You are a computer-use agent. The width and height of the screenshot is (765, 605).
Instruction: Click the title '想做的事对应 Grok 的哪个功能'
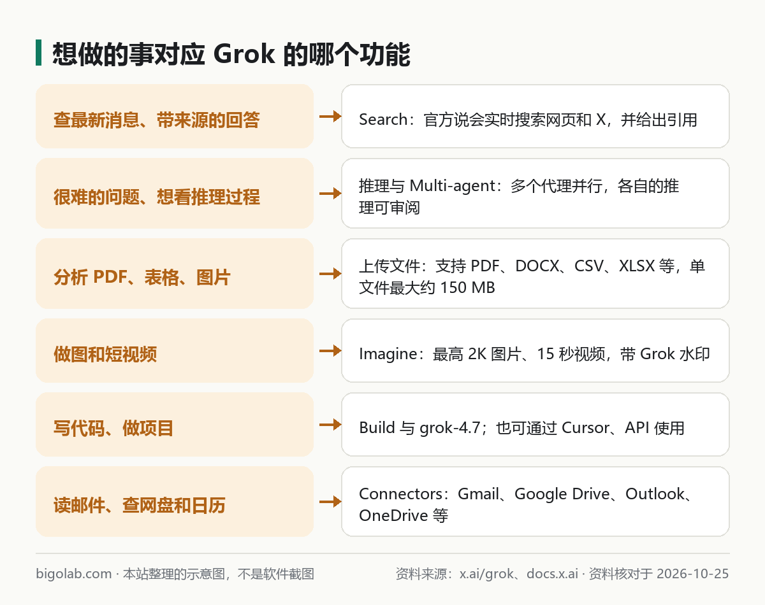231,54
